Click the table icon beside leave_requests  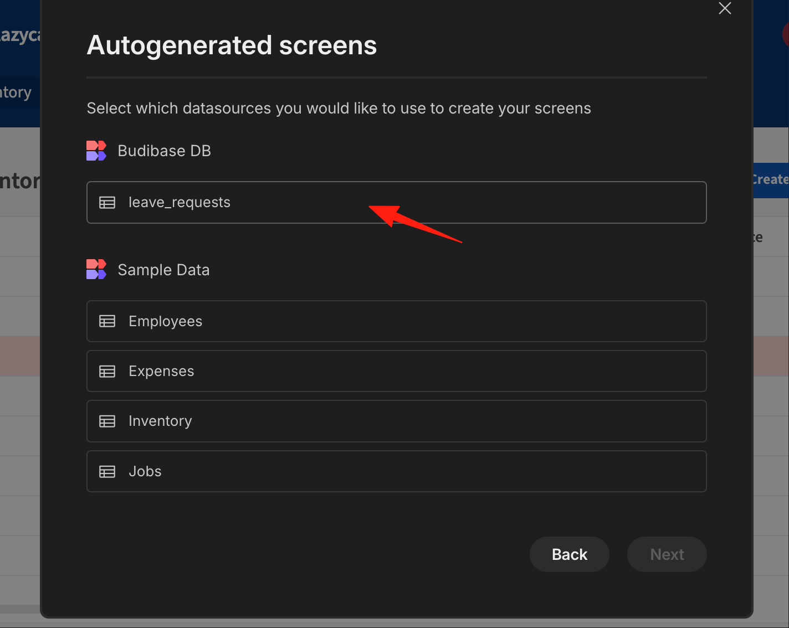107,203
